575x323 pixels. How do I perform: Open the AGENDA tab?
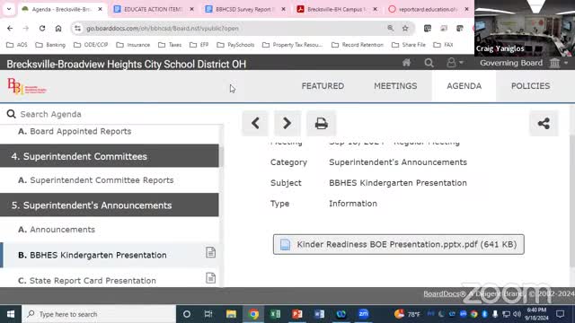(x=464, y=86)
